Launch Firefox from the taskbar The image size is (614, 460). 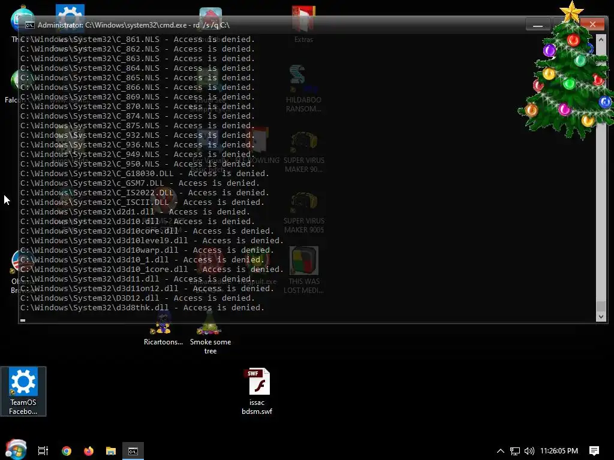point(89,451)
